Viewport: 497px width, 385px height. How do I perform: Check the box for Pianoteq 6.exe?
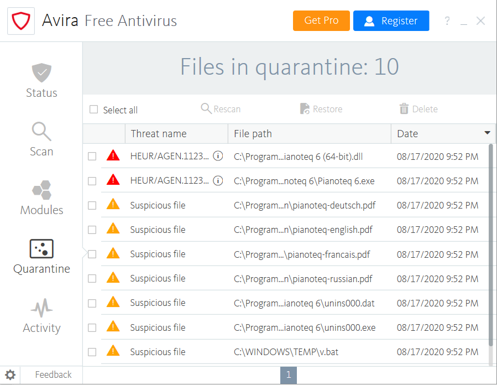(x=92, y=181)
